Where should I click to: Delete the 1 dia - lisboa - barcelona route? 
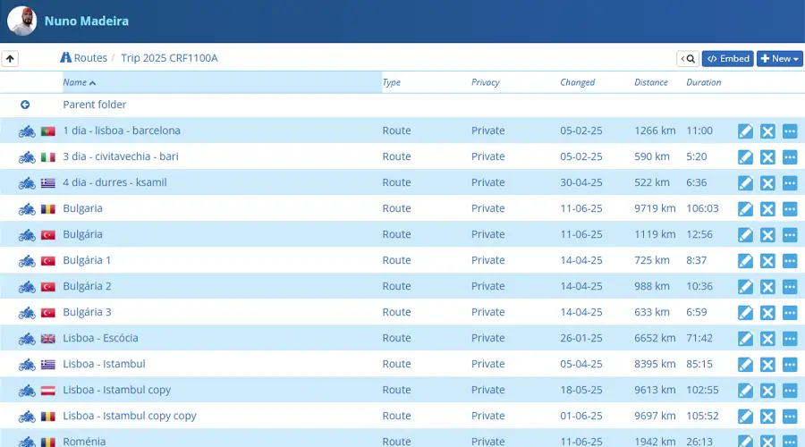click(x=767, y=131)
